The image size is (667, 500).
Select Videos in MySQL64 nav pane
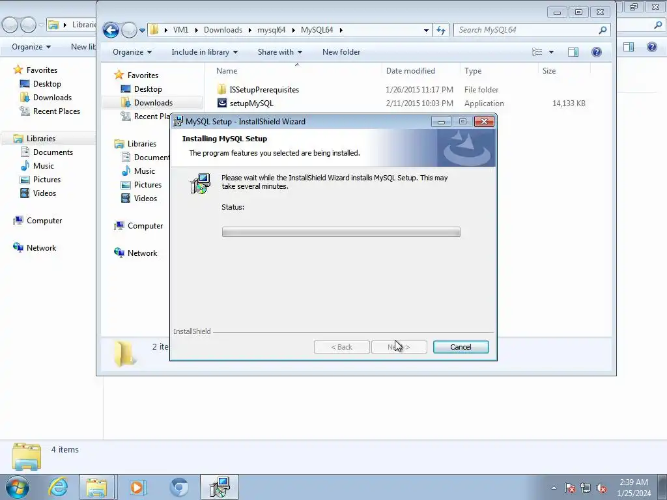(145, 198)
